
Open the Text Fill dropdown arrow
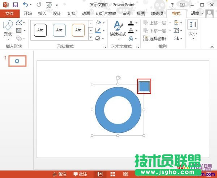(x=136, y=23)
